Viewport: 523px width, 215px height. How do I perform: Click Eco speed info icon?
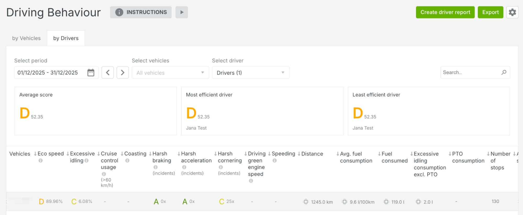[41, 161]
